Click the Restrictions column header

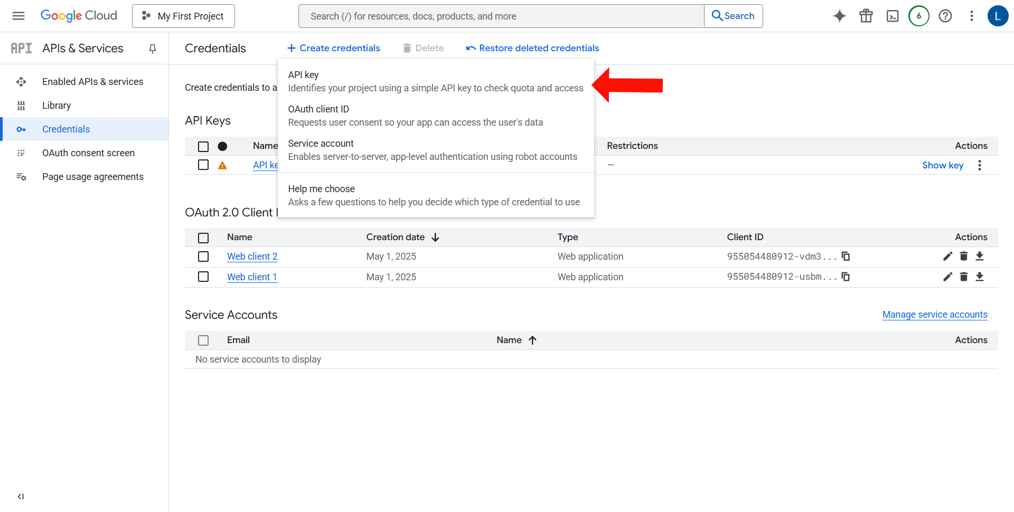[x=632, y=146]
